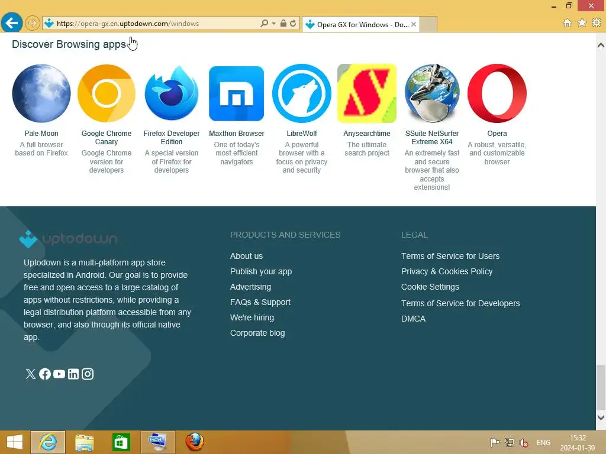Image resolution: width=606 pixels, height=454 pixels.
Task: Go back with the browser Back arrow
Action: click(12, 23)
